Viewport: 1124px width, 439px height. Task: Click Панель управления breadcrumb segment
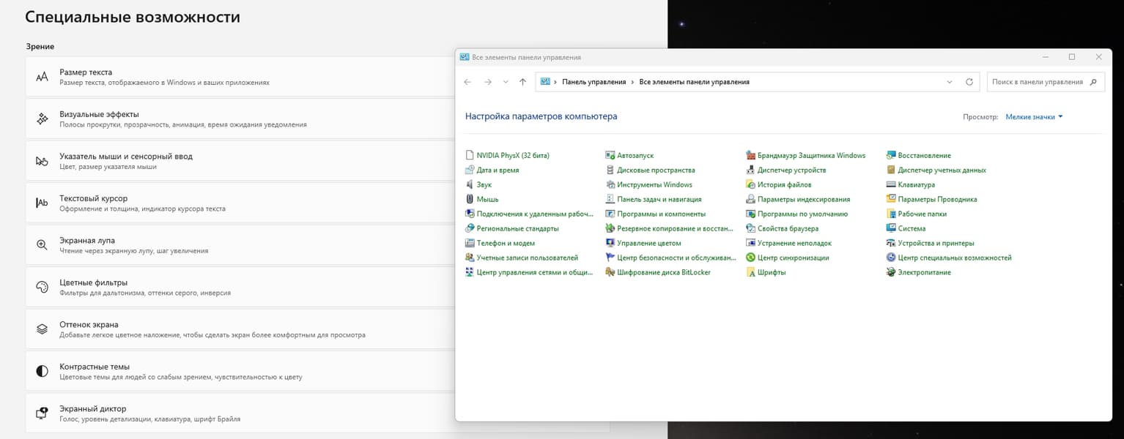(594, 82)
